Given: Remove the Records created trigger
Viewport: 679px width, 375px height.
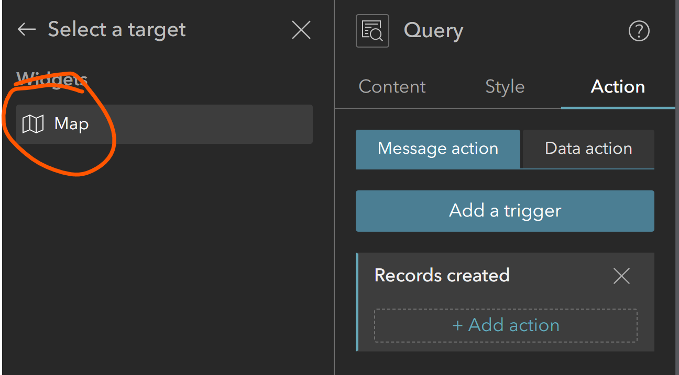Looking at the screenshot, I should pyautogui.click(x=621, y=276).
